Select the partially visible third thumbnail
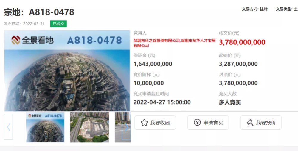 [122, 127]
